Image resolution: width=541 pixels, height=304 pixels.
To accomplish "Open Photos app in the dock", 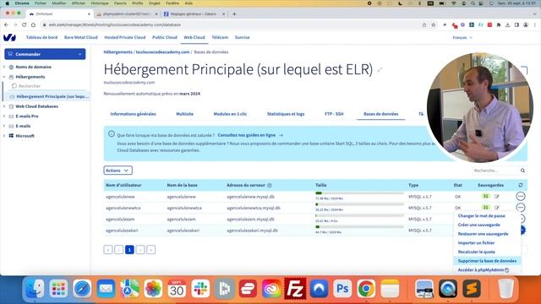I will tap(153, 289).
